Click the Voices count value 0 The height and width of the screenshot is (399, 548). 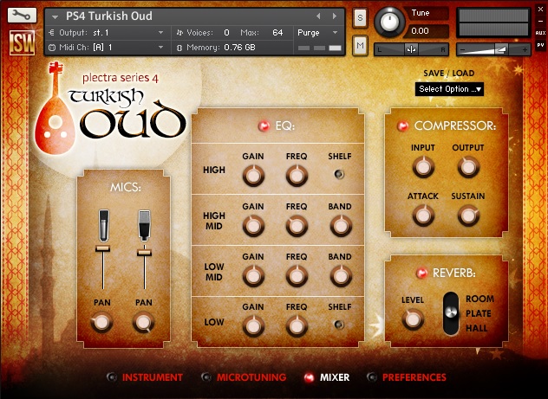226,33
